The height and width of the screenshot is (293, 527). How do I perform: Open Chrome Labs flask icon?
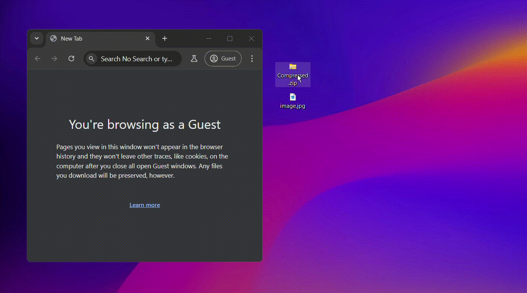[194, 59]
